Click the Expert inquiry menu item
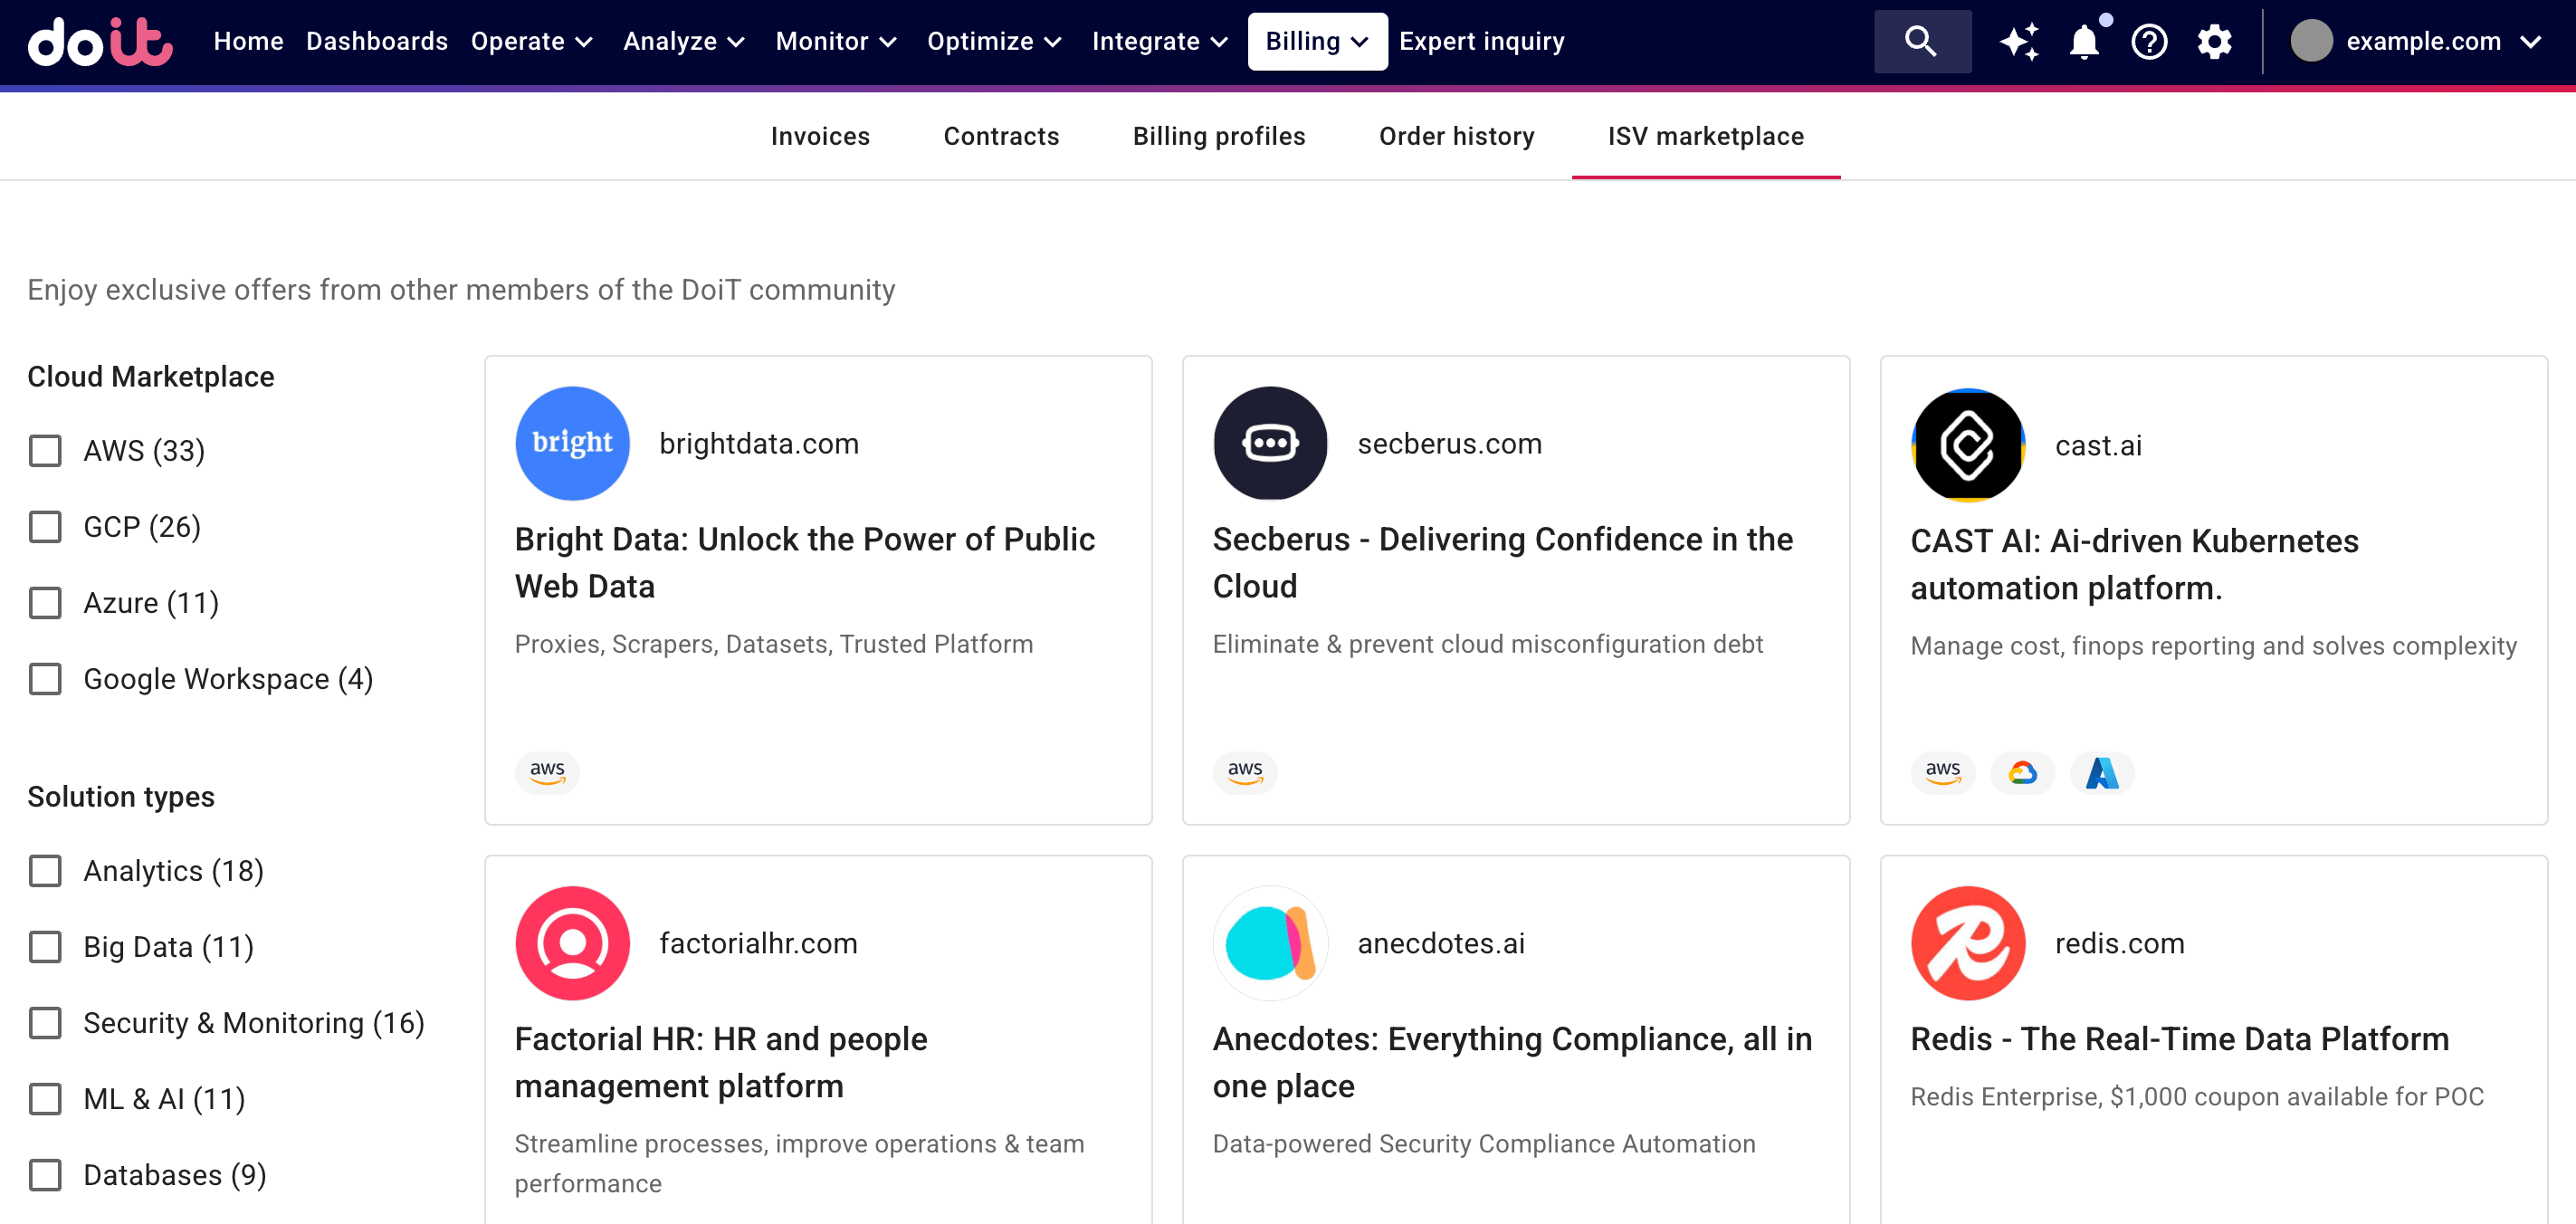This screenshot has width=2576, height=1224. [x=1482, y=41]
